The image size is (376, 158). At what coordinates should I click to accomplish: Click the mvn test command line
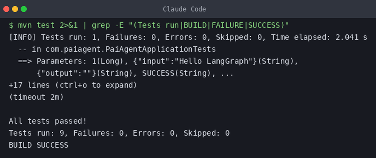point(149,25)
